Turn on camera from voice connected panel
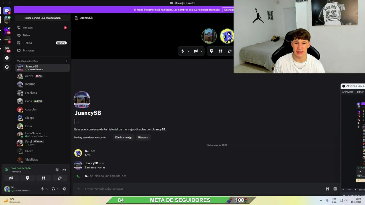 (11, 178)
